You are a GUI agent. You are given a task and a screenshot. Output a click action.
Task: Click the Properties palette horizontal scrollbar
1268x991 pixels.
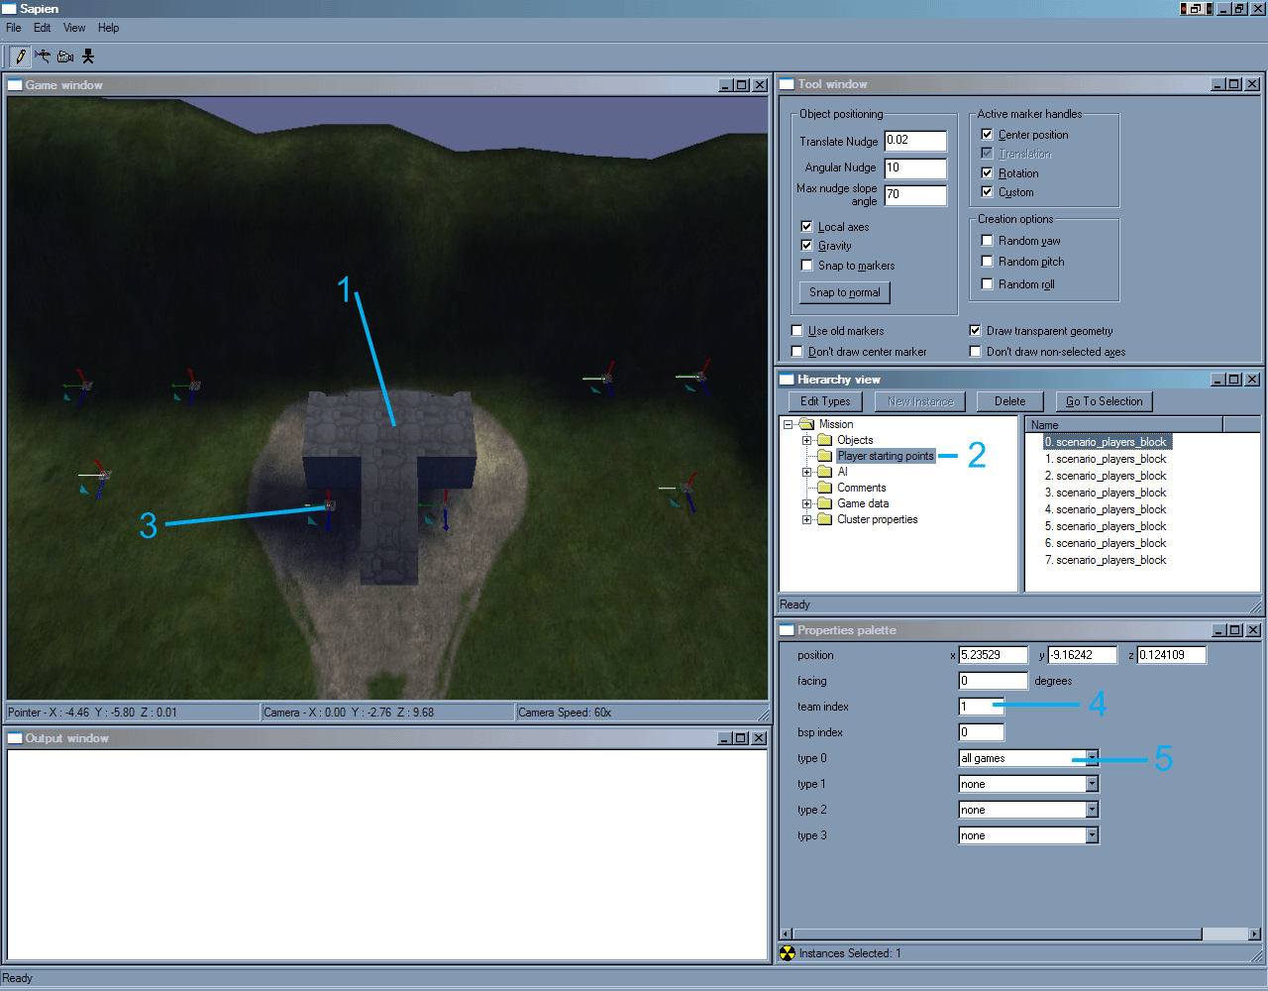coord(991,934)
